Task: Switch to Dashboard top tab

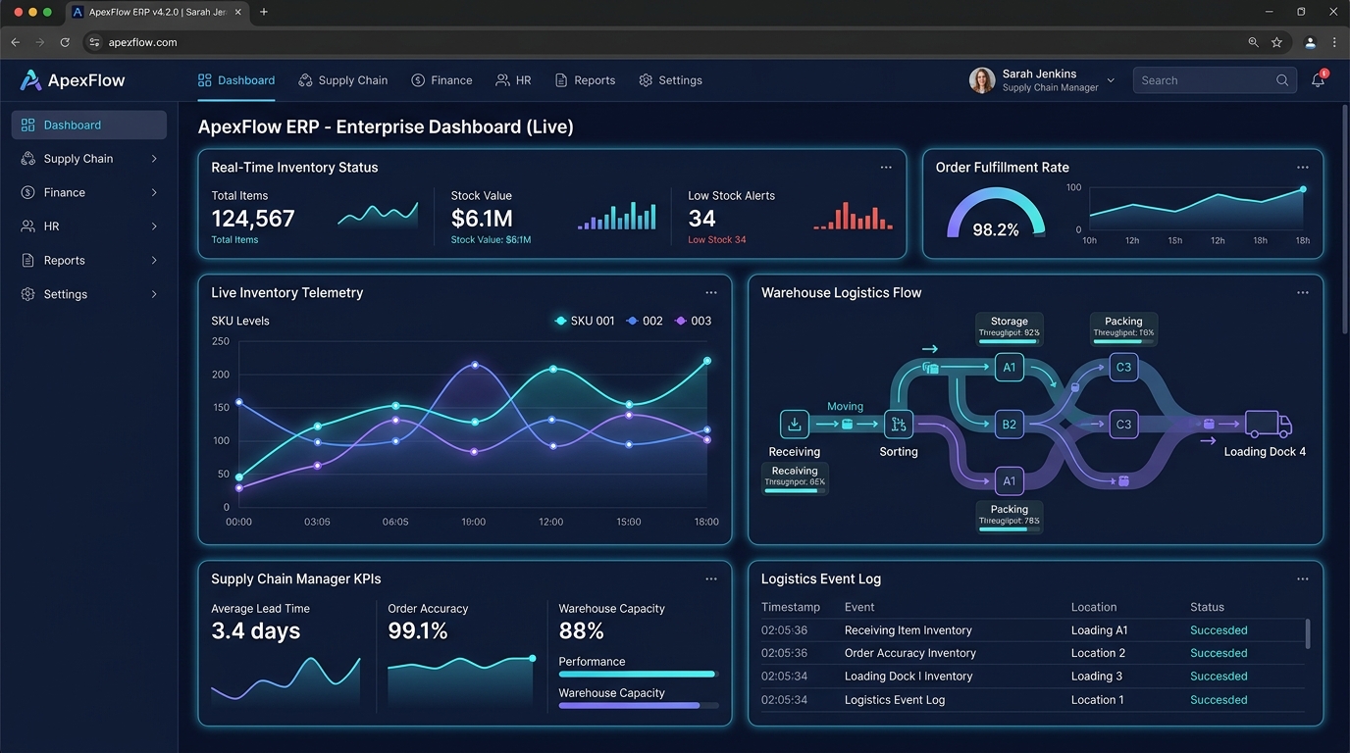Action: (x=235, y=80)
